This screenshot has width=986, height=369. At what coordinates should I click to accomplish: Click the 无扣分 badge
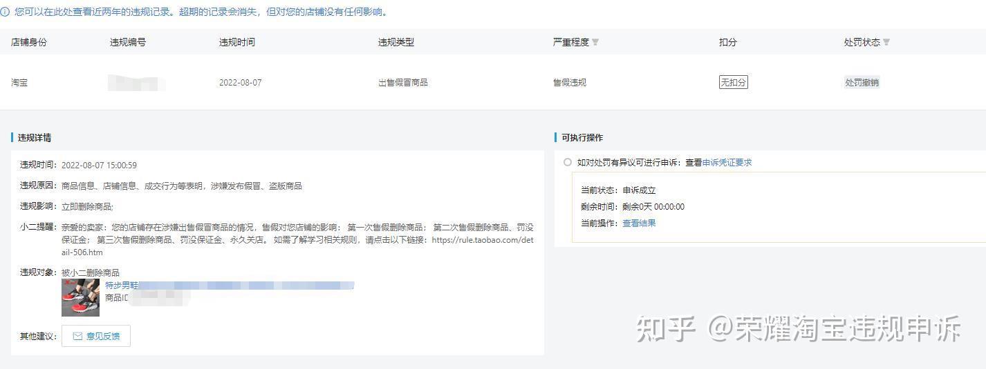click(733, 82)
